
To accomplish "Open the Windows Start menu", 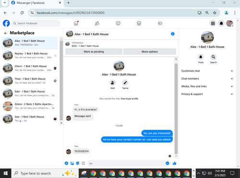I will click(5, 173).
